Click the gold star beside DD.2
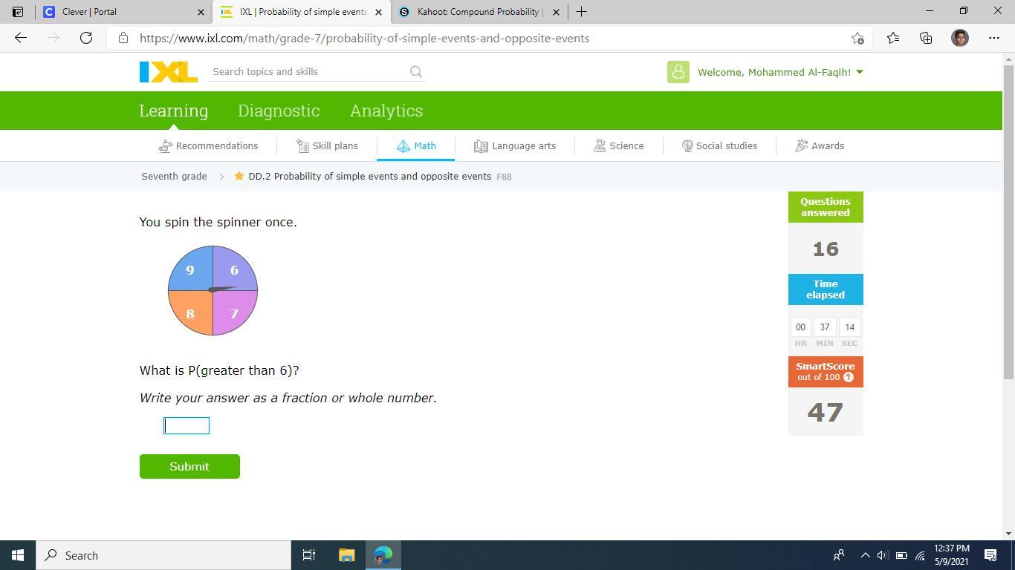The image size is (1015, 570). pyautogui.click(x=239, y=176)
